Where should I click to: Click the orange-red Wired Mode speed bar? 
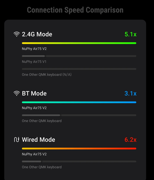tap(79, 149)
